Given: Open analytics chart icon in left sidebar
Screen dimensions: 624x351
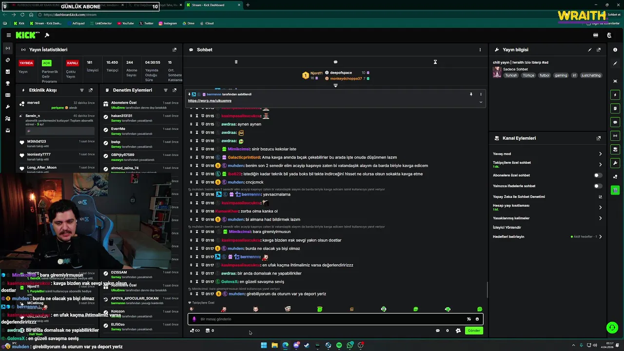Looking at the screenshot, I should [x=7, y=72].
